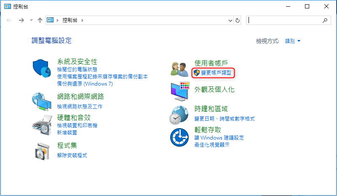Click the search magnifier icon
Viewport: 337px width, 196px height.
pos(325,20)
